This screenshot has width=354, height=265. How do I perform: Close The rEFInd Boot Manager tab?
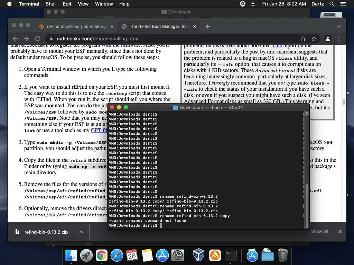(x=195, y=27)
